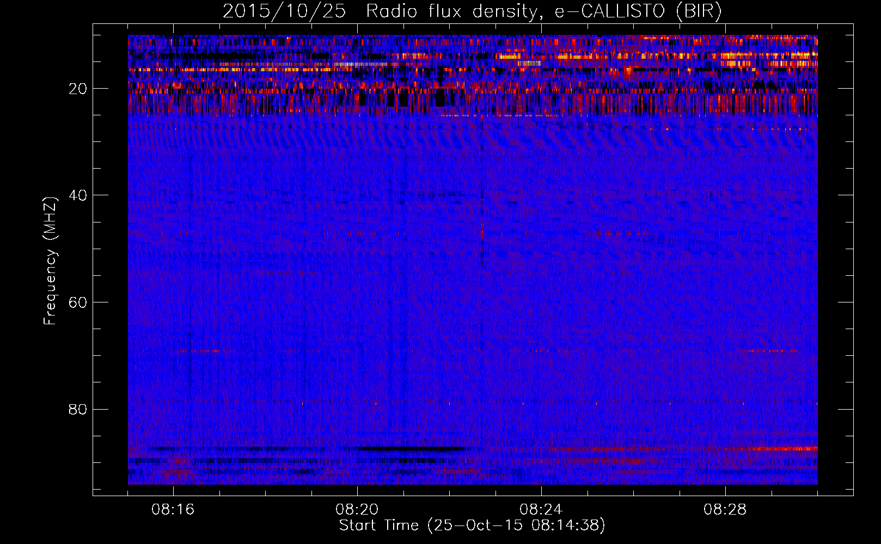Click the 60 frequency tick label

pyautogui.click(x=78, y=302)
